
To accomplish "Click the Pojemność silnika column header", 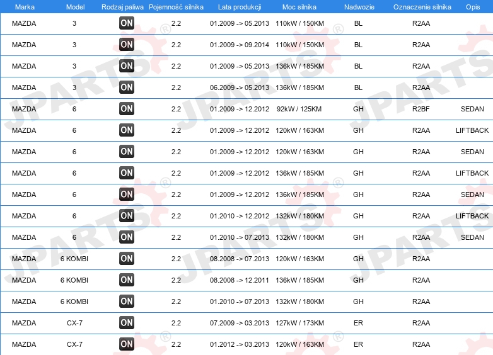I will [x=176, y=7].
